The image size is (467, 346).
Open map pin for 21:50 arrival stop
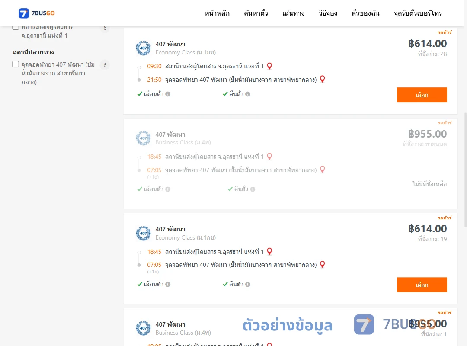(x=322, y=79)
